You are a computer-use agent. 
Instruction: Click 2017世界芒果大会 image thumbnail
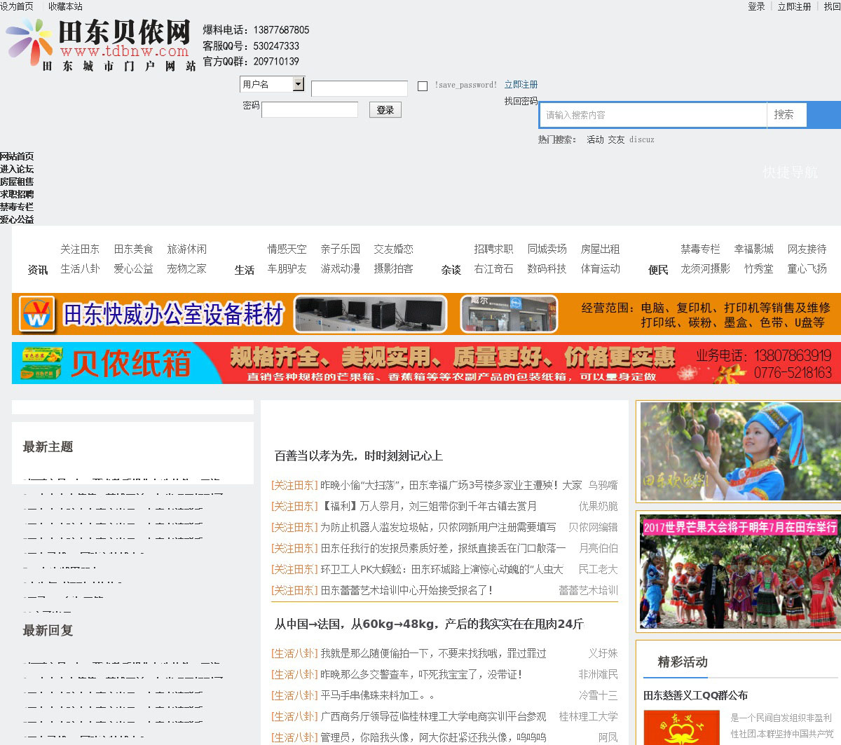(x=740, y=572)
